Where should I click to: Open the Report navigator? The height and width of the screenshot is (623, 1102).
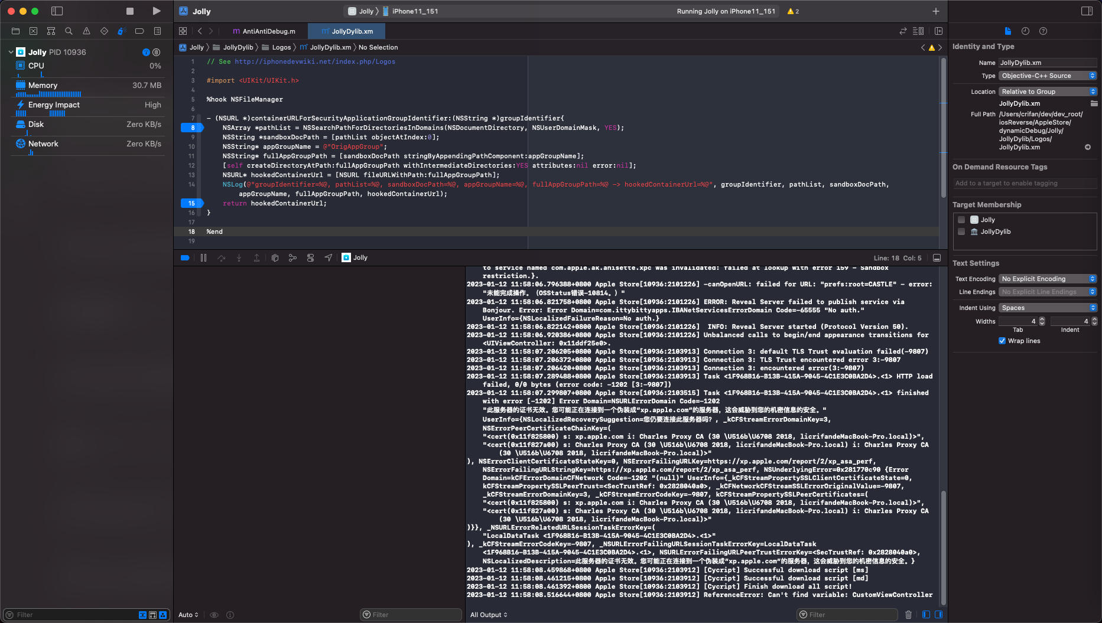click(x=157, y=31)
